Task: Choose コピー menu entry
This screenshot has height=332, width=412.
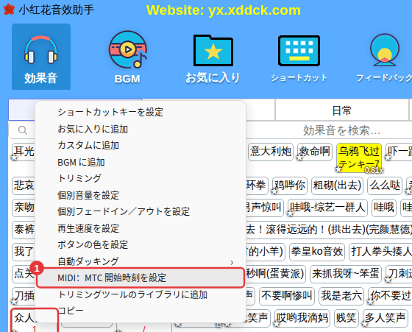Action: 141,311
